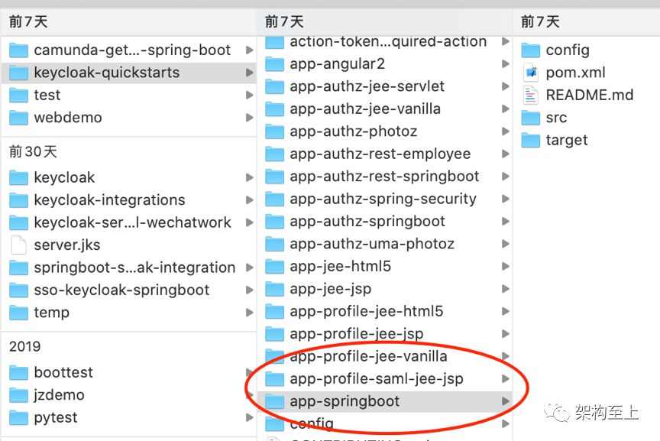Click the keycloak-quickstarts folder icon

(18, 73)
